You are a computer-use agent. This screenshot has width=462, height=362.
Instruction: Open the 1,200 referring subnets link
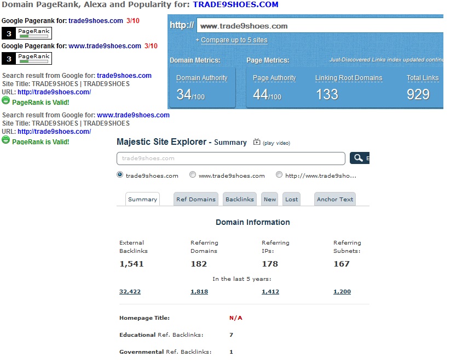[x=342, y=291]
